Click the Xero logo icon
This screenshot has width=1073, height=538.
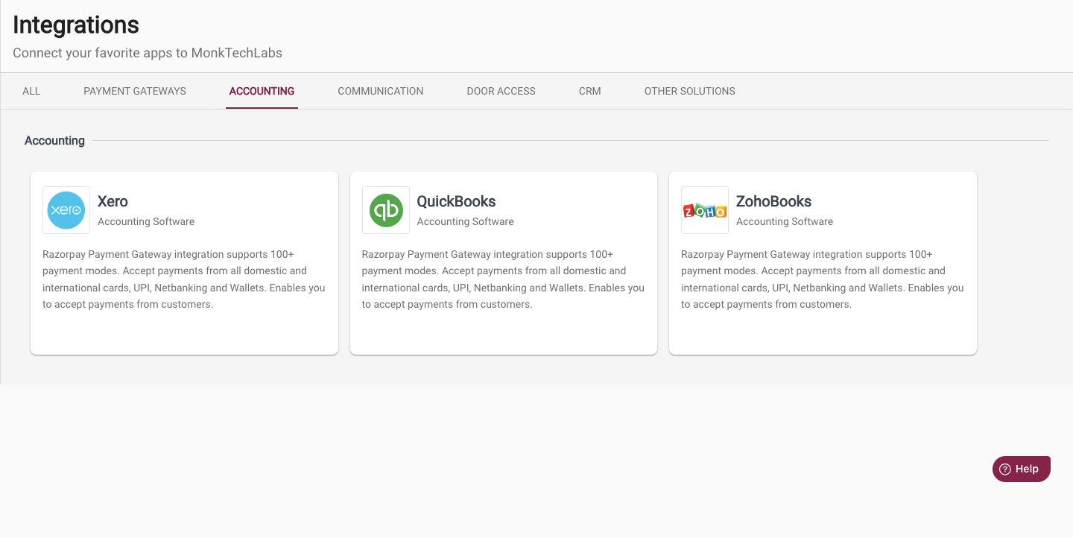(x=66, y=210)
